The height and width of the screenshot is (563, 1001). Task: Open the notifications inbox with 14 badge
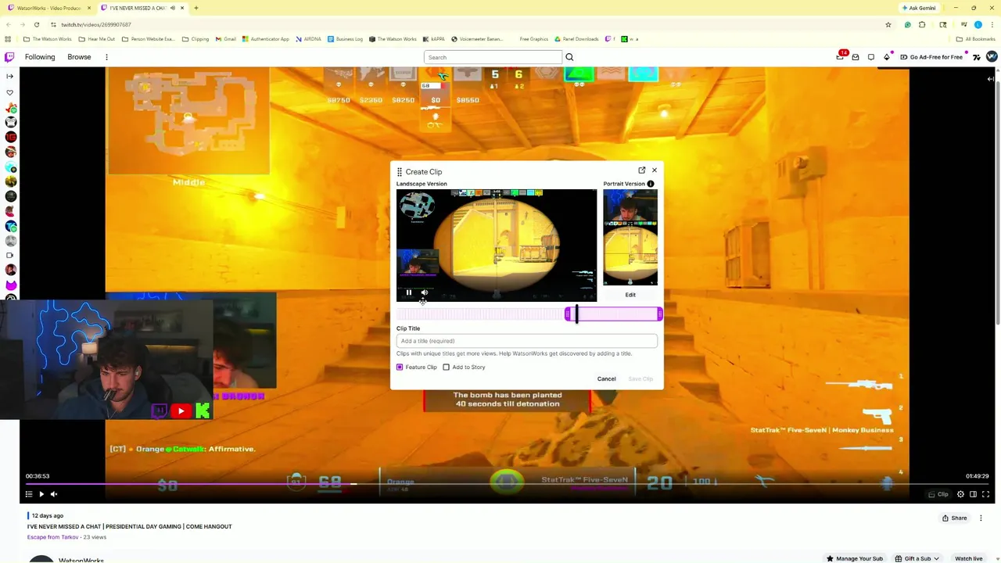click(x=841, y=56)
